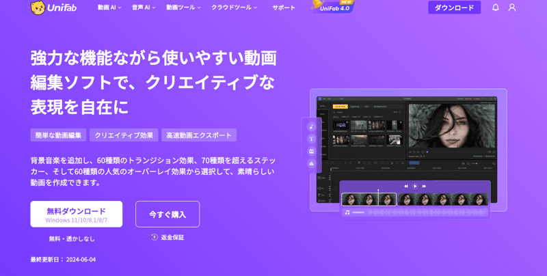This screenshot has height=276, width=547.
Task: Click the text T icon in floating sidebar
Action: 312,139
